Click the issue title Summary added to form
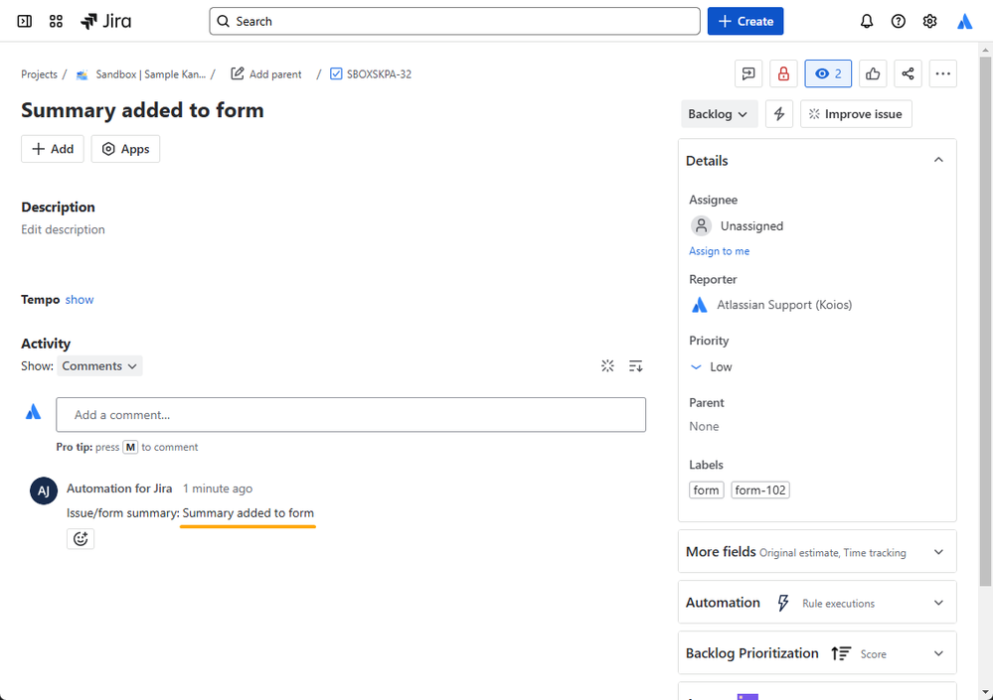Viewport: 993px width, 700px height. click(142, 110)
